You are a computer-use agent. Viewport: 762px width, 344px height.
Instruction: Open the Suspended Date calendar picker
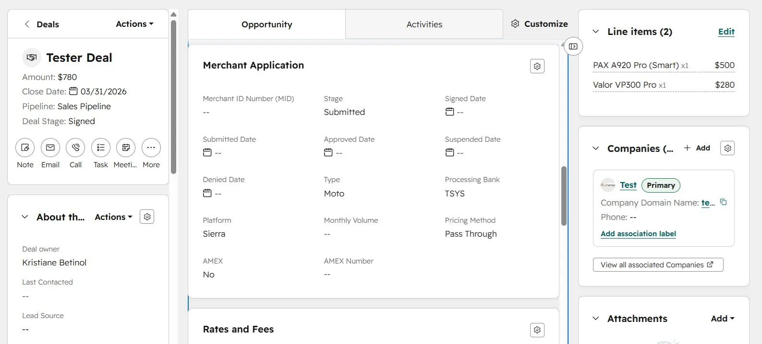[449, 152]
